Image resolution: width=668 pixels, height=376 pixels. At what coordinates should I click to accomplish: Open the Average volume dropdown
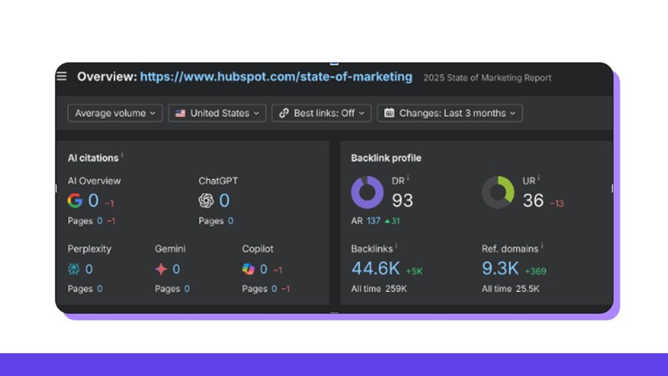pos(114,113)
